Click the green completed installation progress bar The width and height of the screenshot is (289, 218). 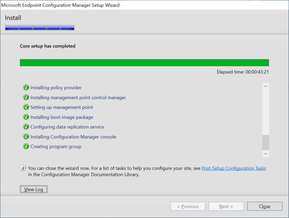(144, 62)
